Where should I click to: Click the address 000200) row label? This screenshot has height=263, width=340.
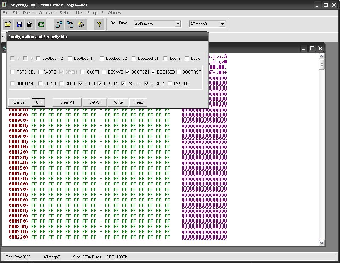[x=19, y=227]
